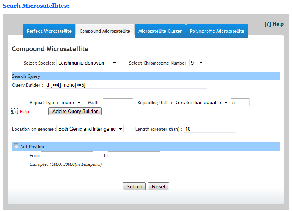Open the Microsatellite Cluster tab
This screenshot has height=211, width=292.
[160, 31]
